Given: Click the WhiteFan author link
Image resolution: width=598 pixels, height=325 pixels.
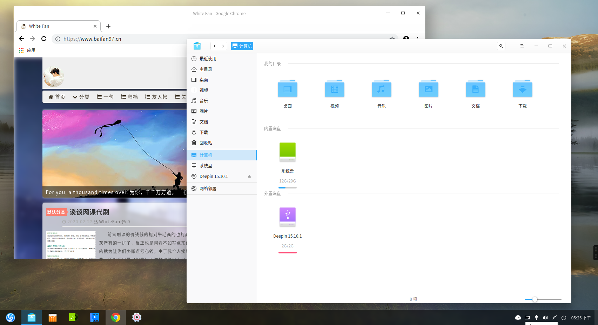Looking at the screenshot, I should [x=109, y=222].
